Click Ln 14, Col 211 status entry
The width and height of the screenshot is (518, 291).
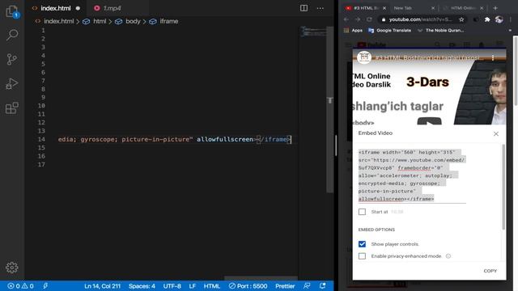[x=102, y=286]
